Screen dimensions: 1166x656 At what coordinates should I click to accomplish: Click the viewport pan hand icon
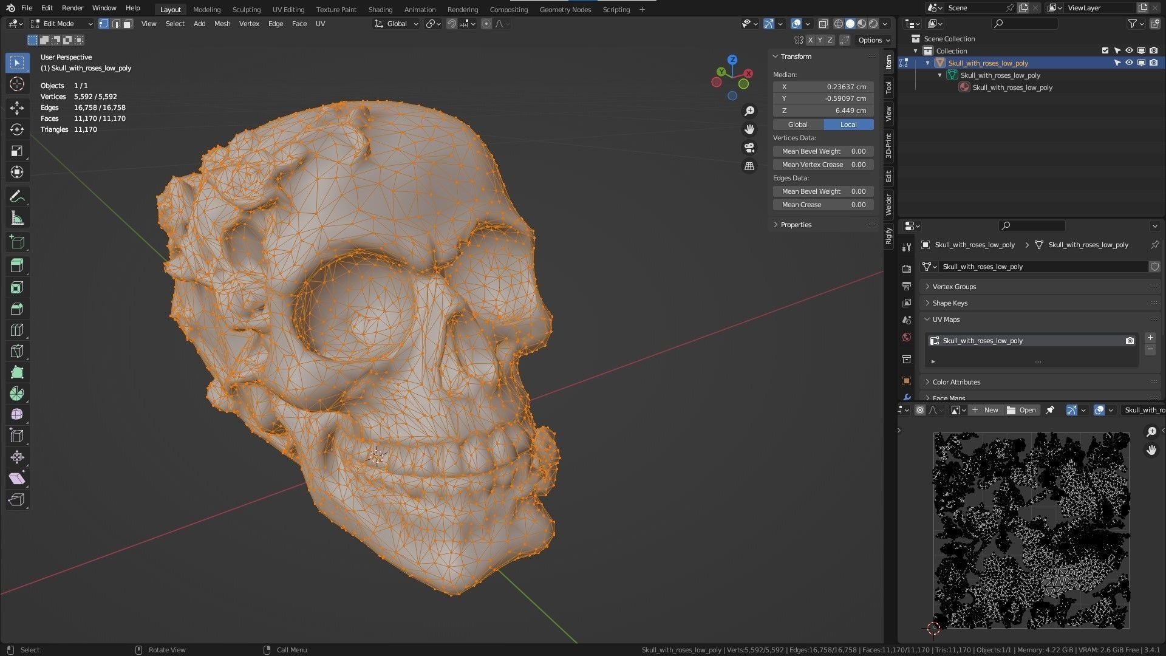[x=749, y=129]
